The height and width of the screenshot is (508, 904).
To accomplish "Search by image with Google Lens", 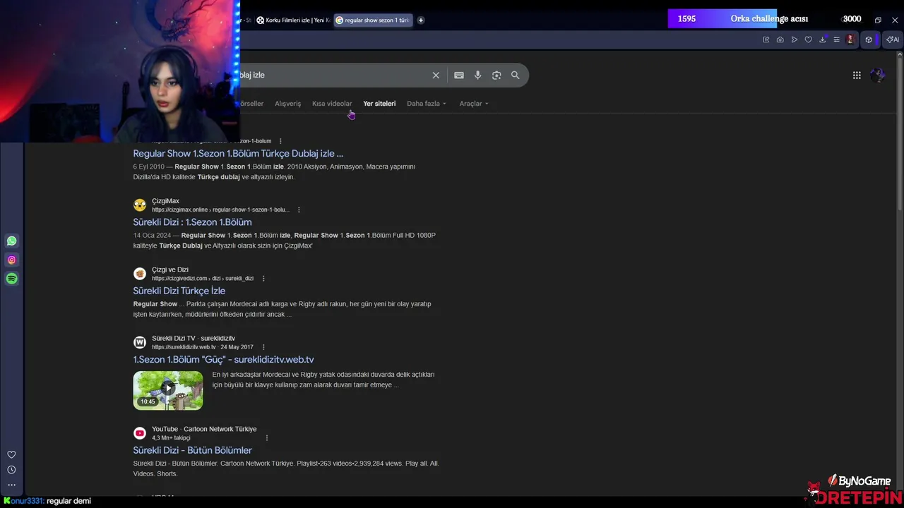I will [x=496, y=75].
